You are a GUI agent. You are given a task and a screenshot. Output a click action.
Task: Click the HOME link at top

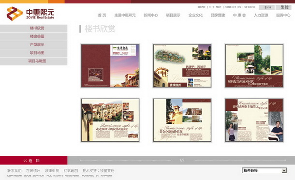point(202,7)
